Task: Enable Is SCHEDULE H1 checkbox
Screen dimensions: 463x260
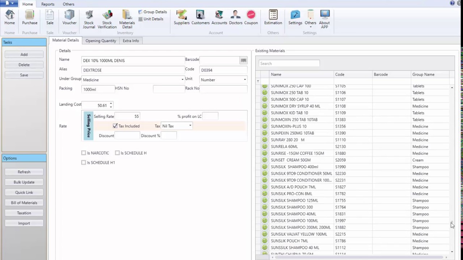Action: [84, 162]
